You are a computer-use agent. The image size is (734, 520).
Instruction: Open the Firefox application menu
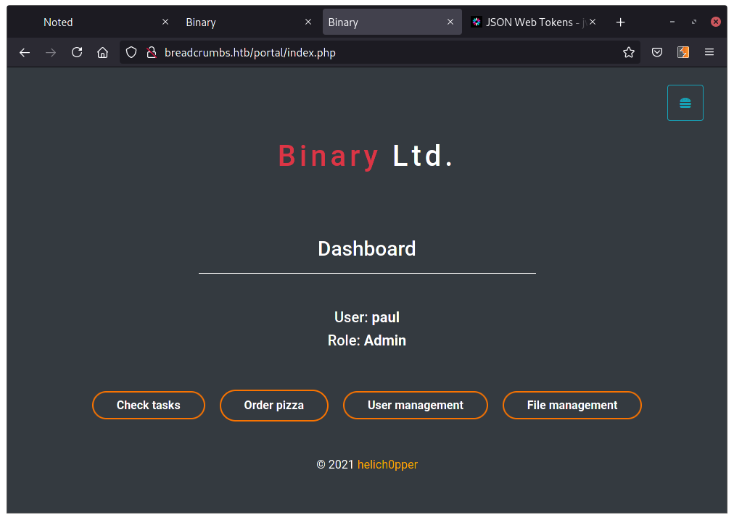click(709, 52)
